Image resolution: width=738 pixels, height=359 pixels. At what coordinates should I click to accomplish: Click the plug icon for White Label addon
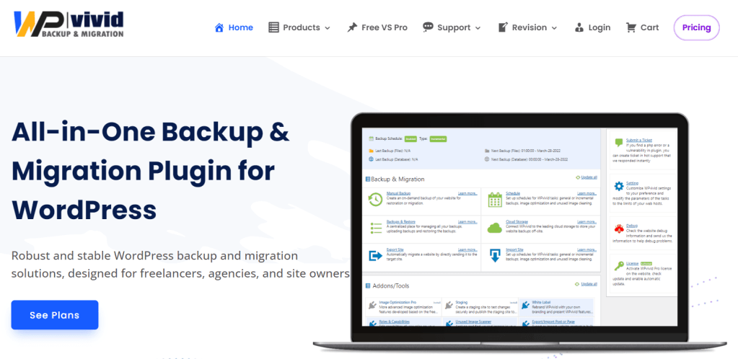[525, 305]
